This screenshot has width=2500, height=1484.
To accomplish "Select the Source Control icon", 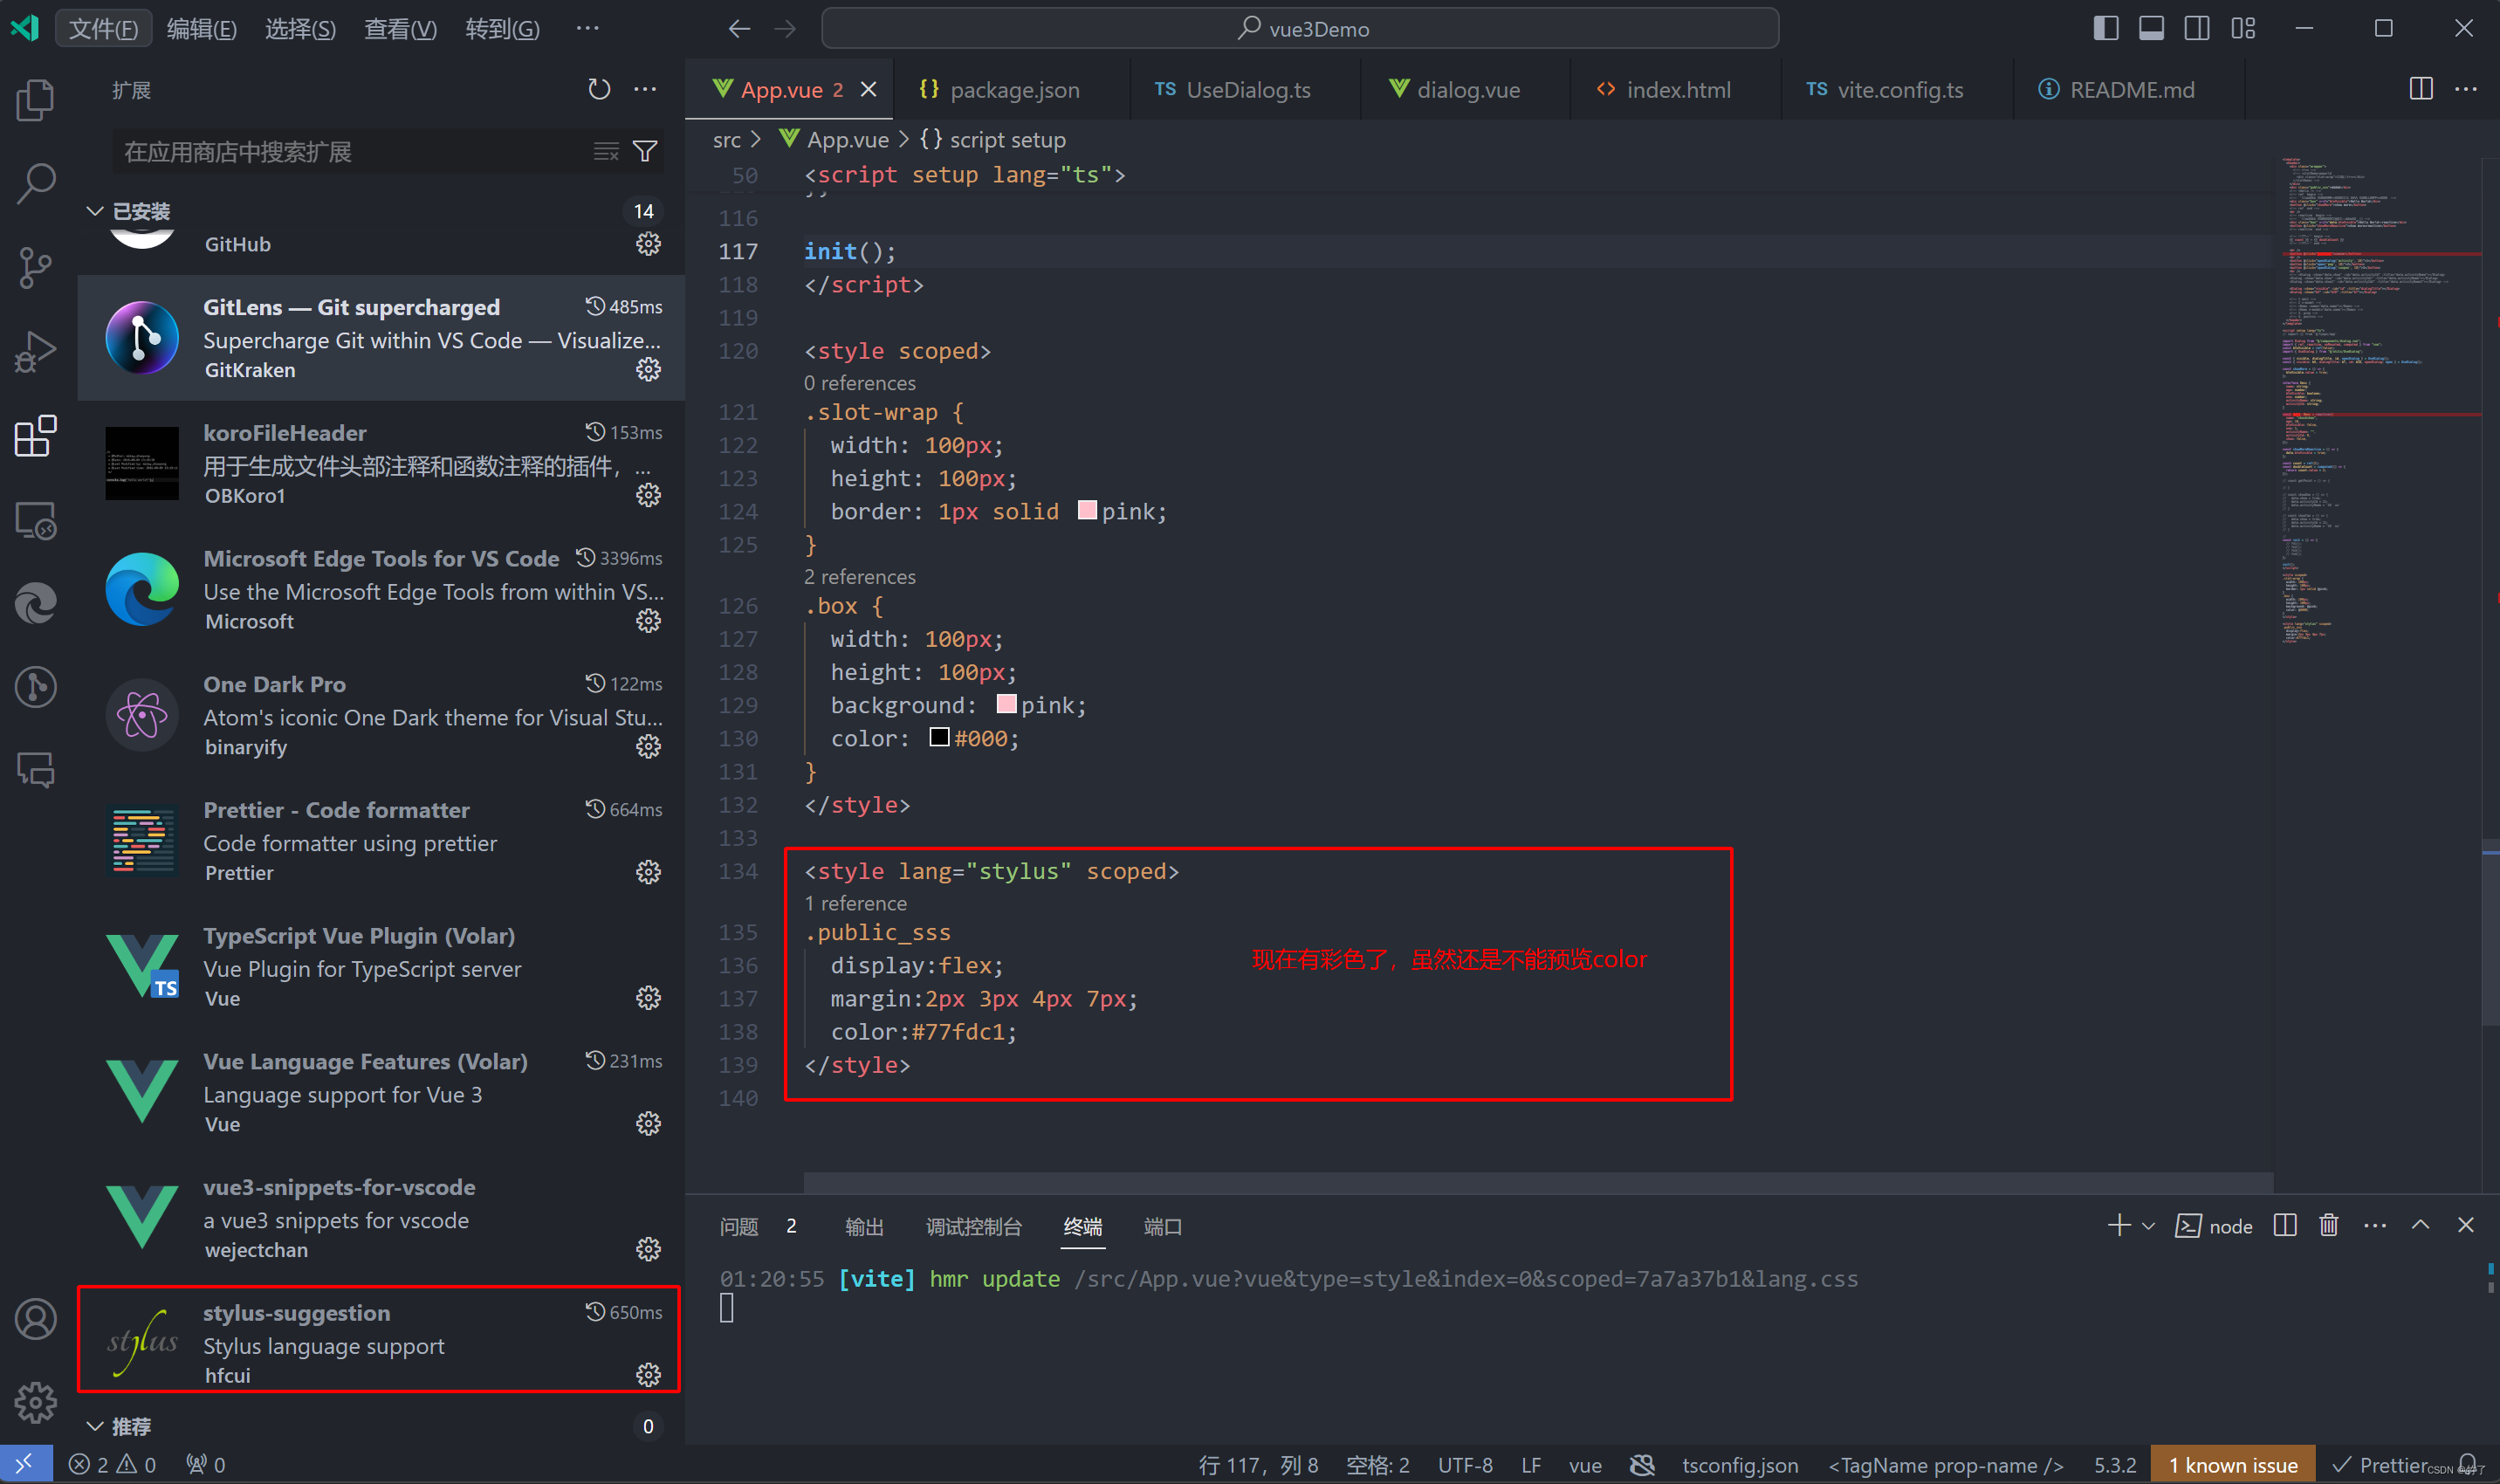I will coord(36,267).
